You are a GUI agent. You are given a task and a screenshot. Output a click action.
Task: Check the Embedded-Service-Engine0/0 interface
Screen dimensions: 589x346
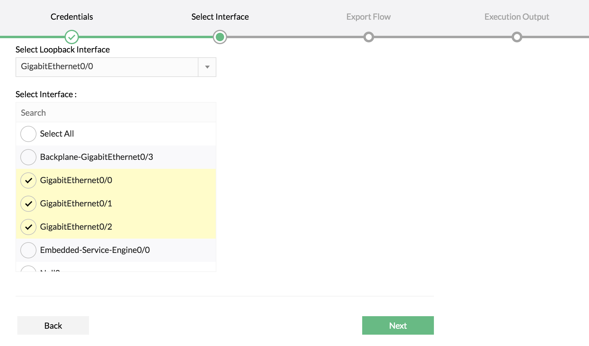click(x=28, y=250)
